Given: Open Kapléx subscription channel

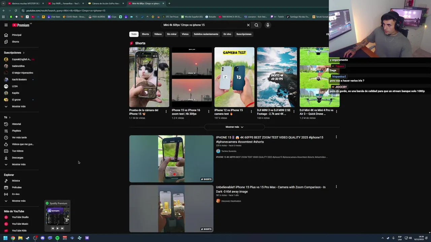Looking at the screenshot, I should [x=15, y=93].
